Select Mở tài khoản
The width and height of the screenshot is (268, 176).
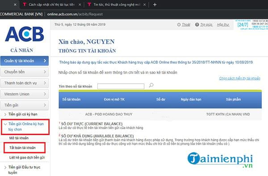click(19, 138)
